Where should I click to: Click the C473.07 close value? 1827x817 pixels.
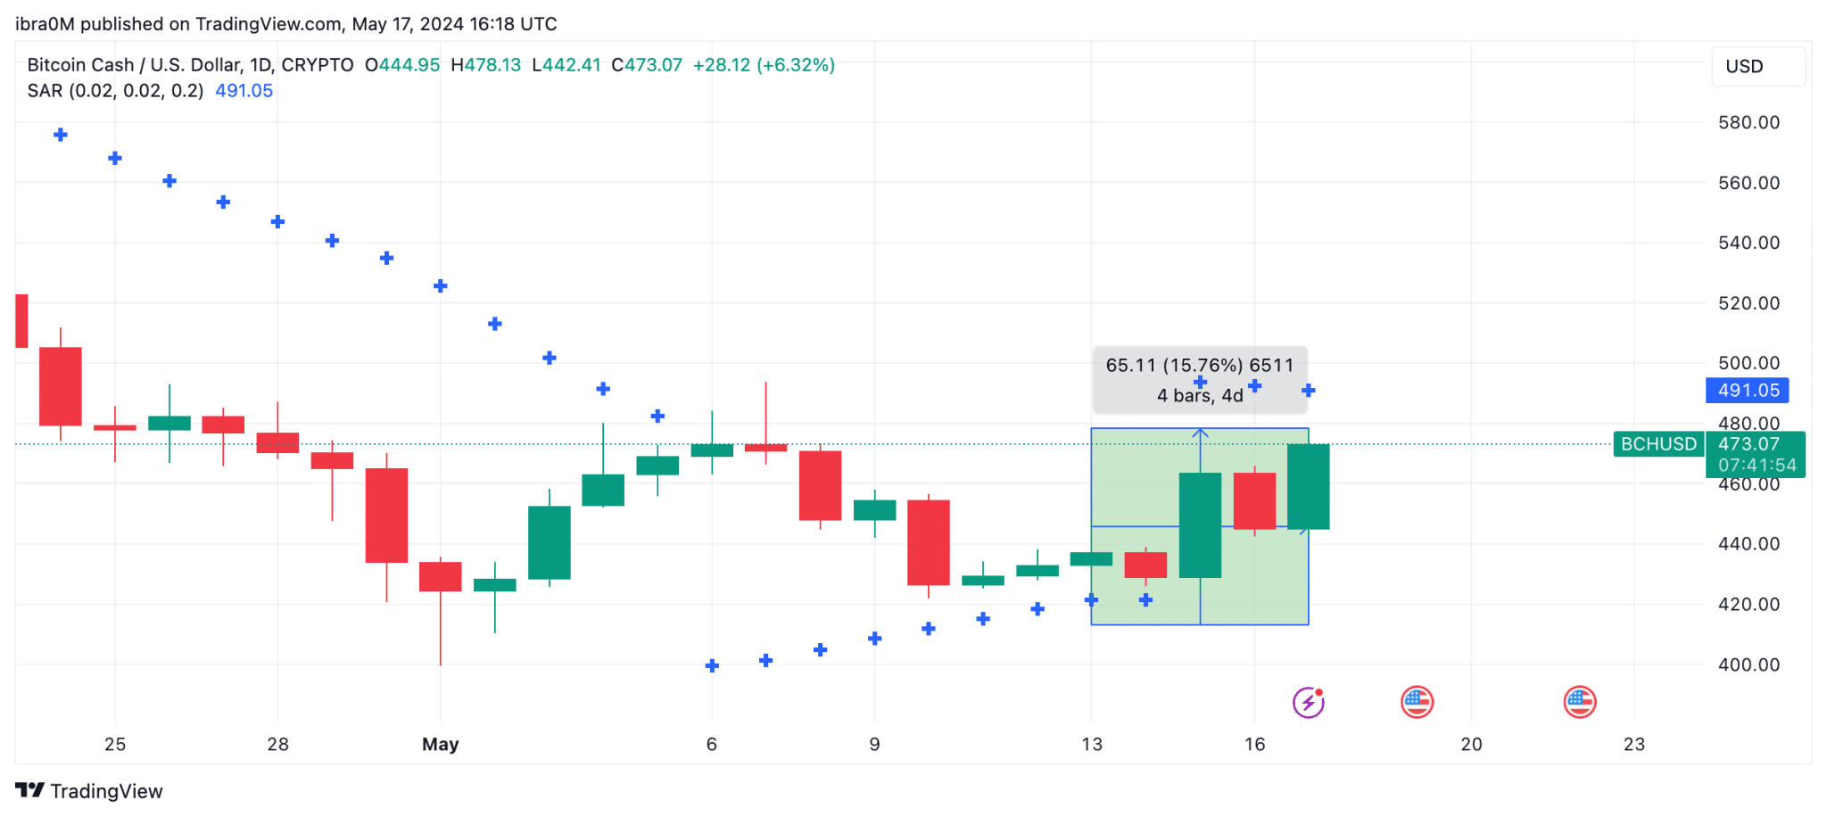(x=647, y=65)
